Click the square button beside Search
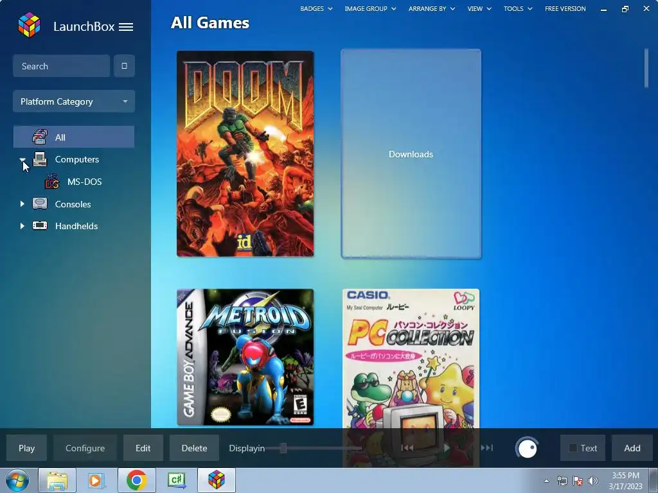This screenshot has height=493, width=658. (x=124, y=66)
